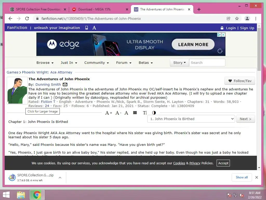The height and width of the screenshot is (200, 266).
Task: Open the Cookies policy link
Action: [179, 163]
